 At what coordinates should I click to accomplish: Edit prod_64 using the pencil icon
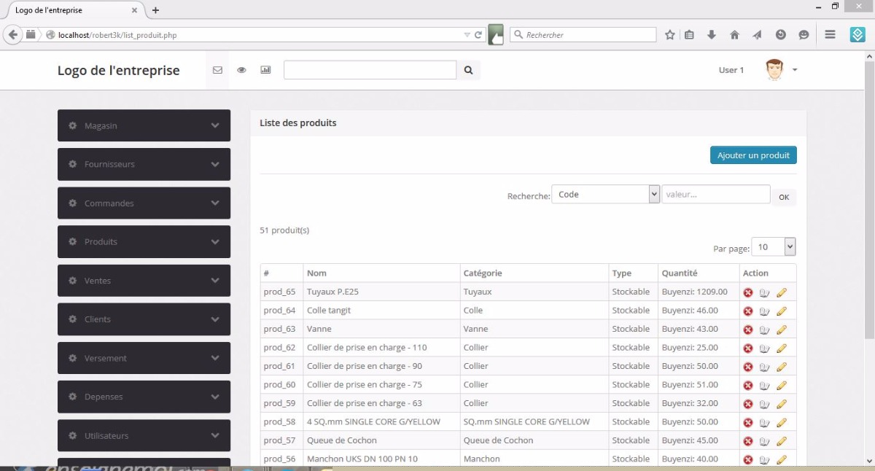[782, 311]
